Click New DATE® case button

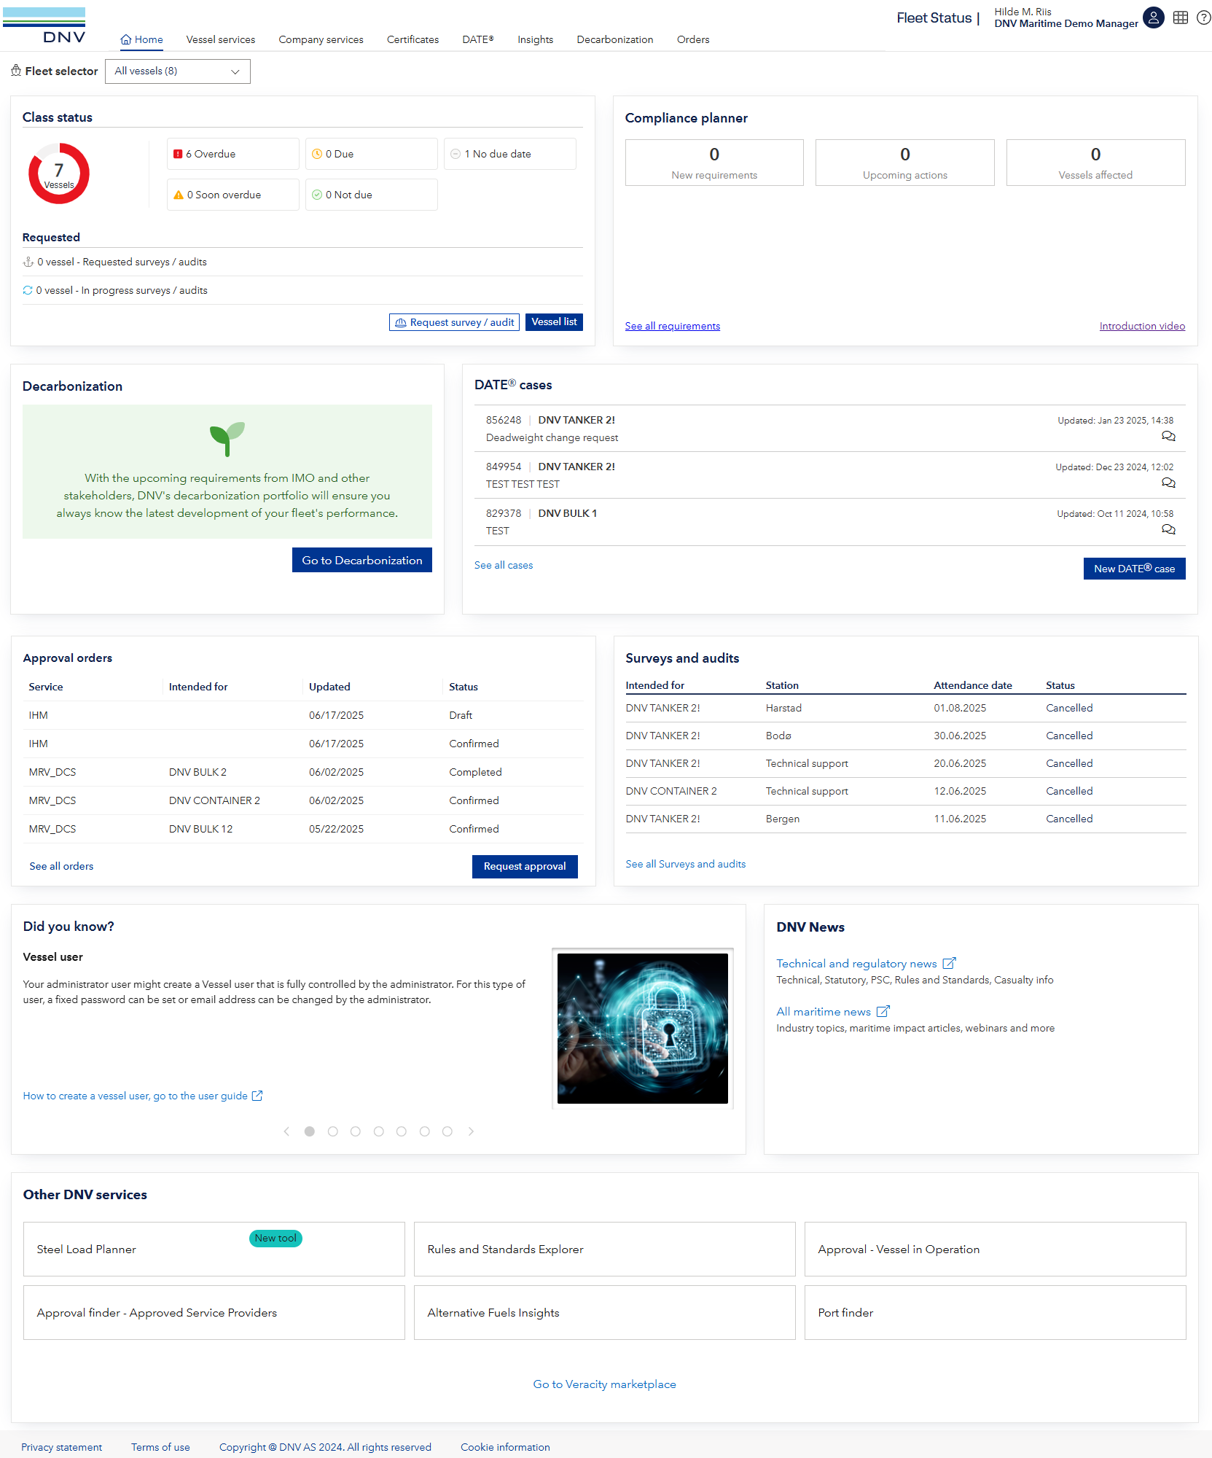pos(1134,569)
